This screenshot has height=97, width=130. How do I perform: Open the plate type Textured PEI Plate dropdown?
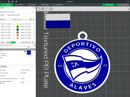pyautogui.click(x=20, y=15)
